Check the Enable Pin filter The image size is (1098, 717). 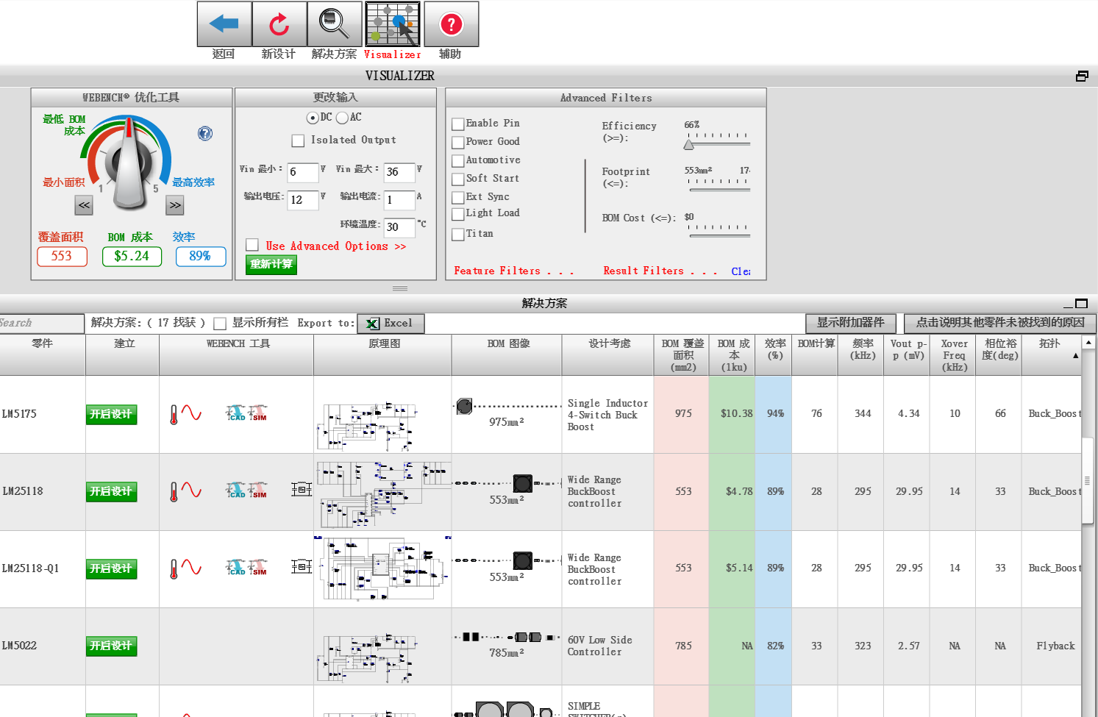tap(458, 124)
